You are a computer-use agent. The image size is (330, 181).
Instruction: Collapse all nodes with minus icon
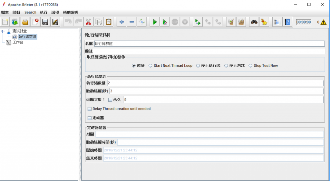(x=131, y=22)
